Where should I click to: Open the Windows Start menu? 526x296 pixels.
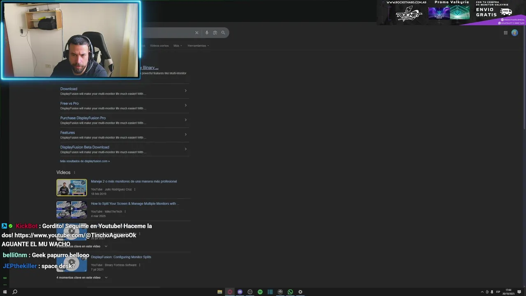(x=5, y=292)
